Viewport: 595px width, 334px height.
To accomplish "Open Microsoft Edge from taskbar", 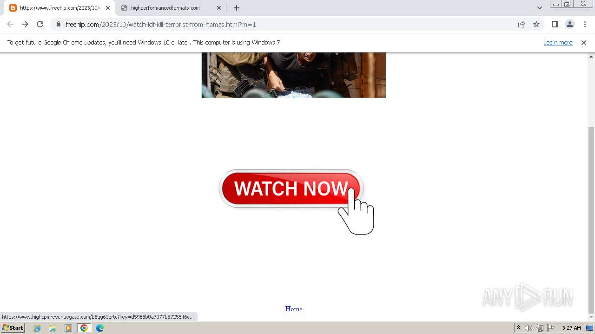I will [99, 328].
